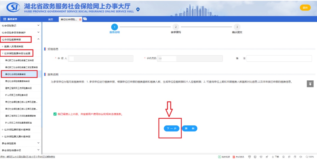The image size is (317, 159).
Task: Expand the 社会保险参保信息维护 menu chevron
Action: click(x=38, y=32)
